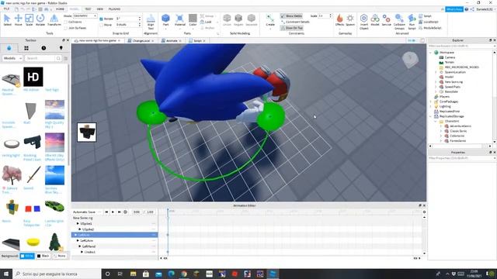Toggle Draw On Top option

pos(291,28)
